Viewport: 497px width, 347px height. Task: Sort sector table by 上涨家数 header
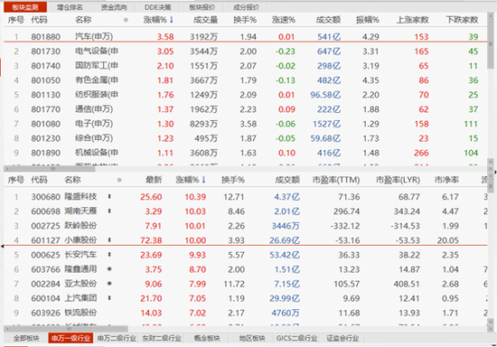click(x=413, y=20)
